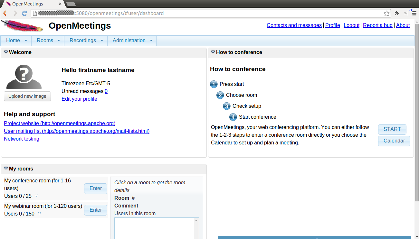Viewport: 419px width, 239px height.
Task: Click the browser forward arrow
Action: click(x=15, y=13)
